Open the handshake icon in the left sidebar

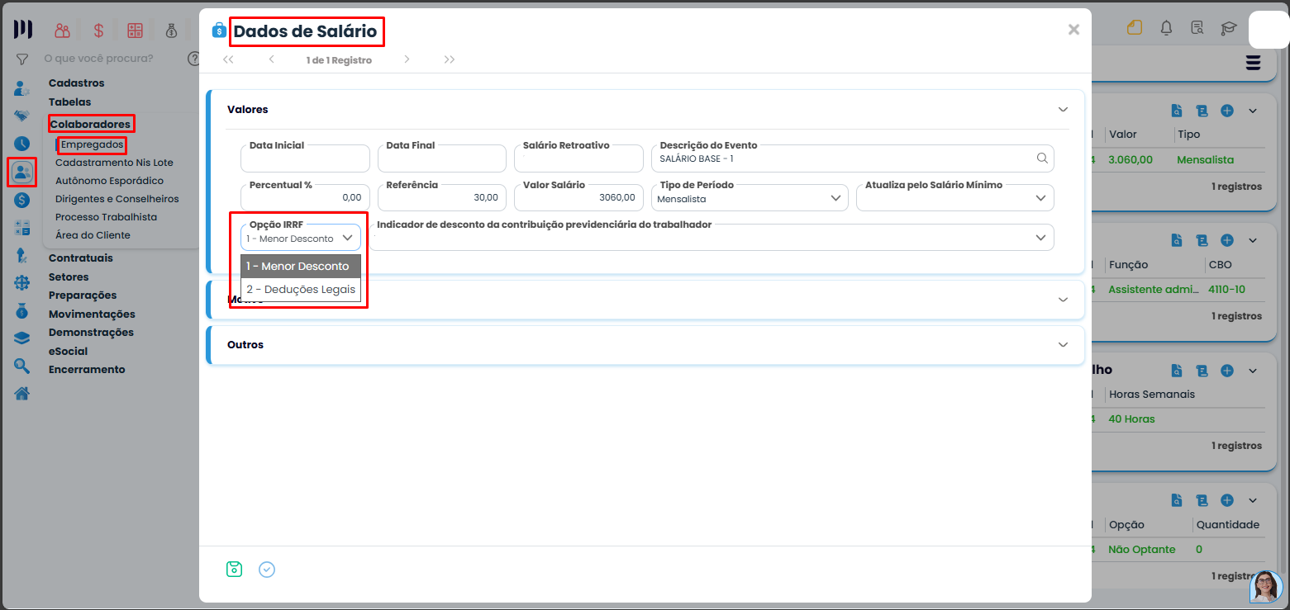[22, 116]
